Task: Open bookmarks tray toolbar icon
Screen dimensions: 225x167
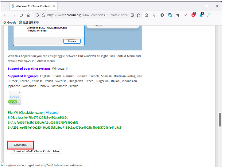Action: click(147, 15)
